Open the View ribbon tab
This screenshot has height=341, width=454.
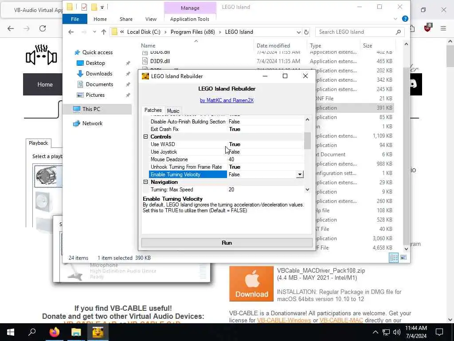pyautogui.click(x=151, y=19)
